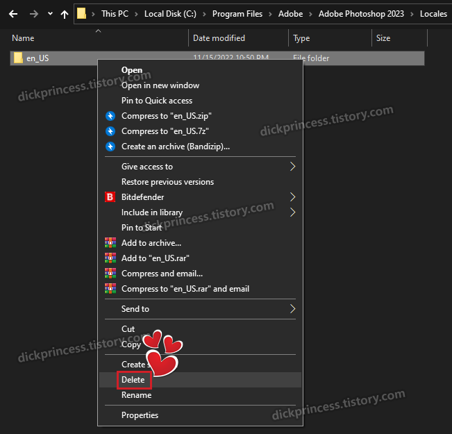This screenshot has height=434, width=452.
Task: Click 'File folder' type cell
Action: tap(311, 58)
